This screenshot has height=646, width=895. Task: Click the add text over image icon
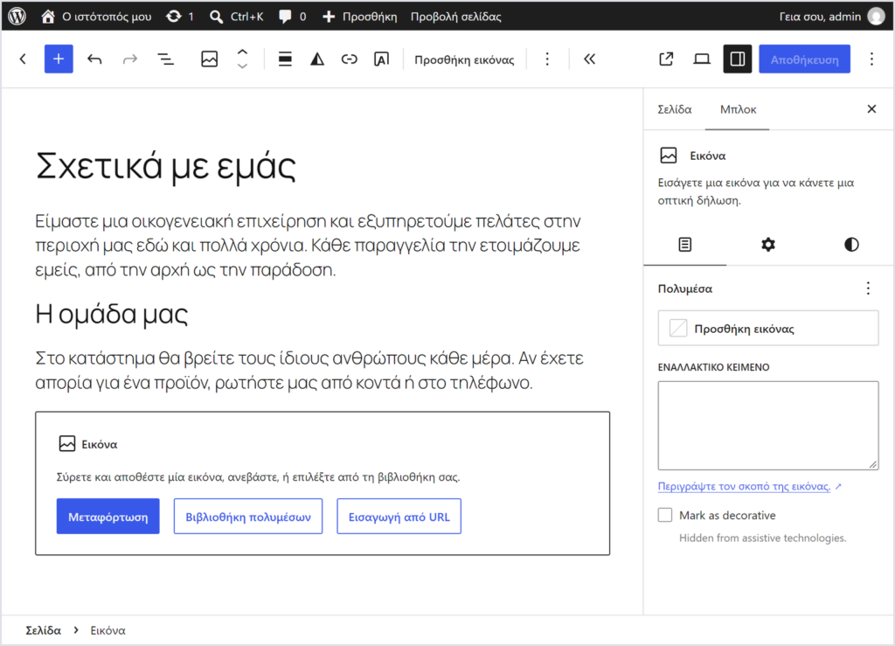[x=381, y=59]
